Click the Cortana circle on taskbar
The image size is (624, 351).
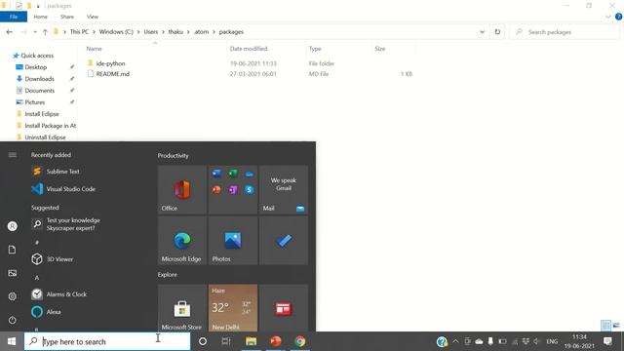click(x=203, y=341)
